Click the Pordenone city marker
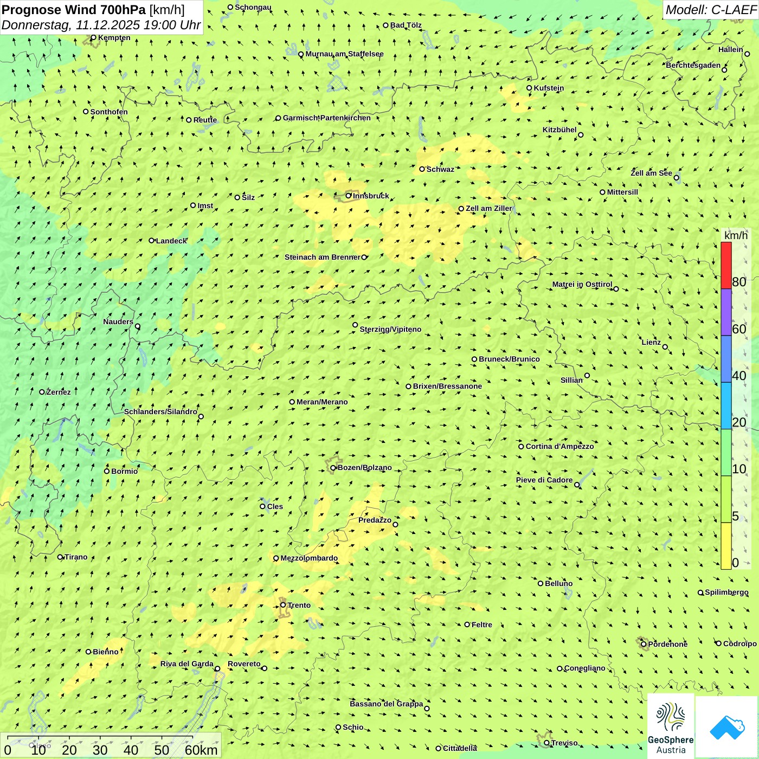The height and width of the screenshot is (759, 759). 644,644
